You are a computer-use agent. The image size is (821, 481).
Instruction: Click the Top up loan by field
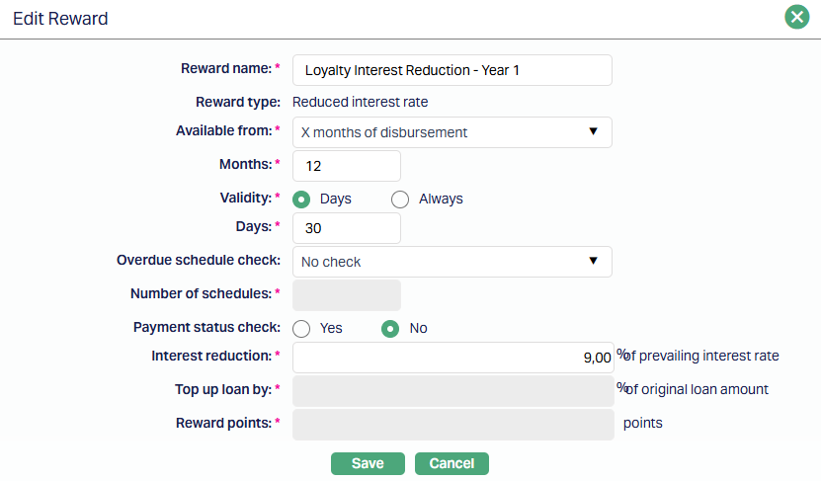pos(453,390)
